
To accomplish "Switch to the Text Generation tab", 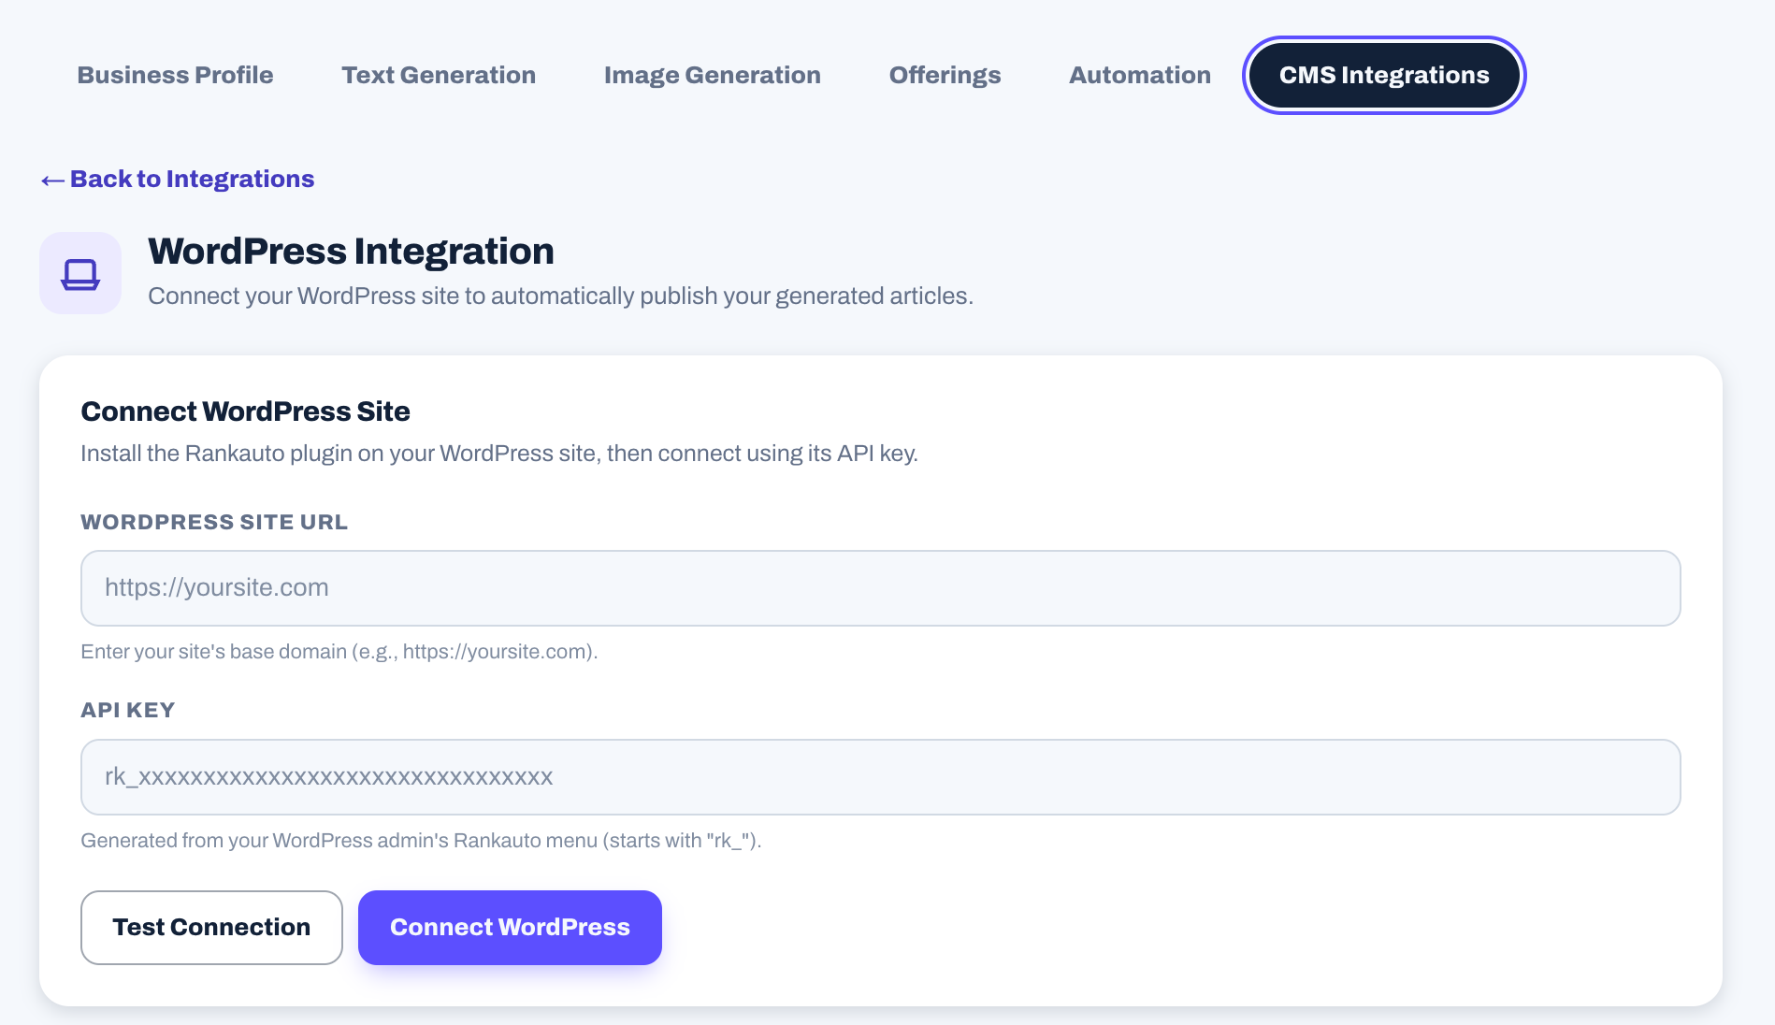I will tap(439, 75).
